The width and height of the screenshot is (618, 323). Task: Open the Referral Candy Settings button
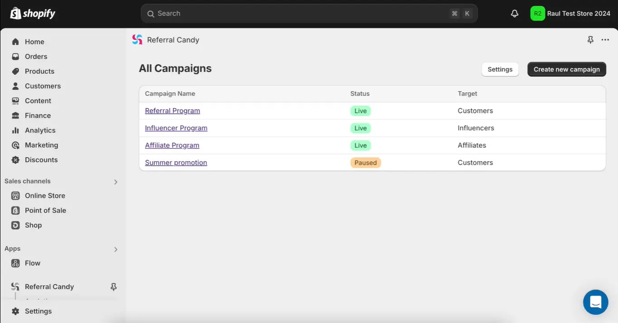[x=500, y=69]
